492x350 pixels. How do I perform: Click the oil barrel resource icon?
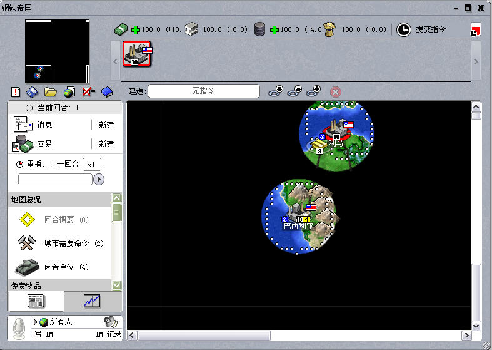pyautogui.click(x=259, y=29)
